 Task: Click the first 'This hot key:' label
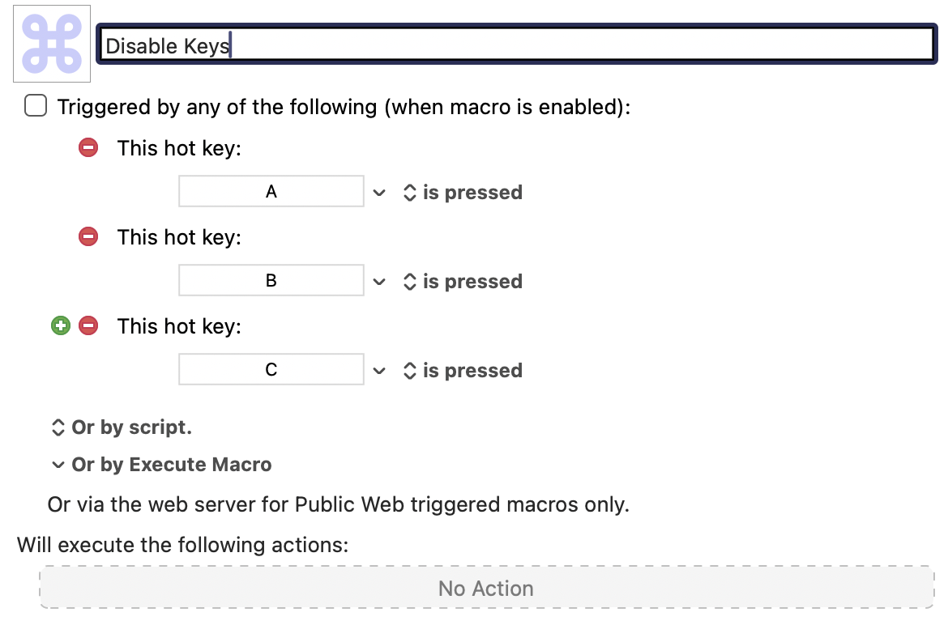[179, 148]
